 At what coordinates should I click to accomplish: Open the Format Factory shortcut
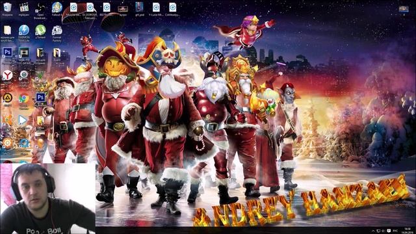point(57,33)
